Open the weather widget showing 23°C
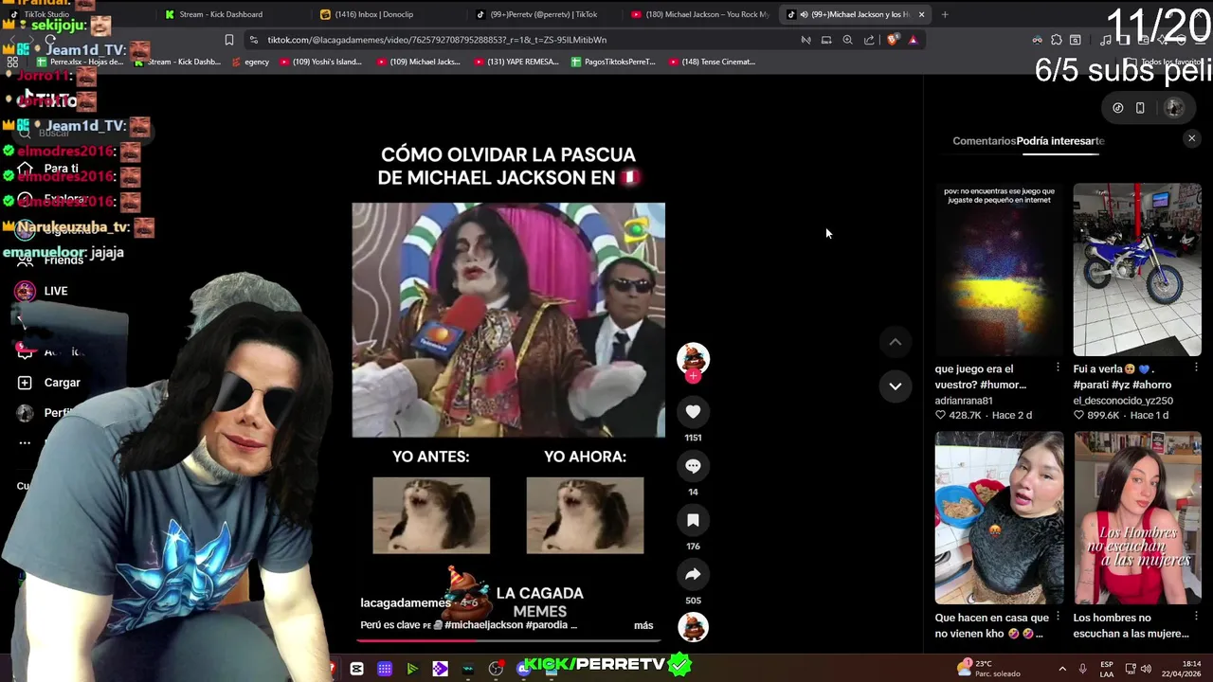 pos(990,668)
